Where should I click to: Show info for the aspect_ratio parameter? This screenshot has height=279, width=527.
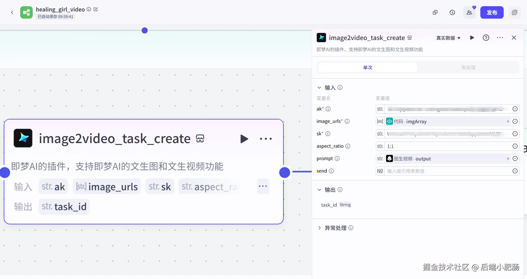click(x=348, y=146)
